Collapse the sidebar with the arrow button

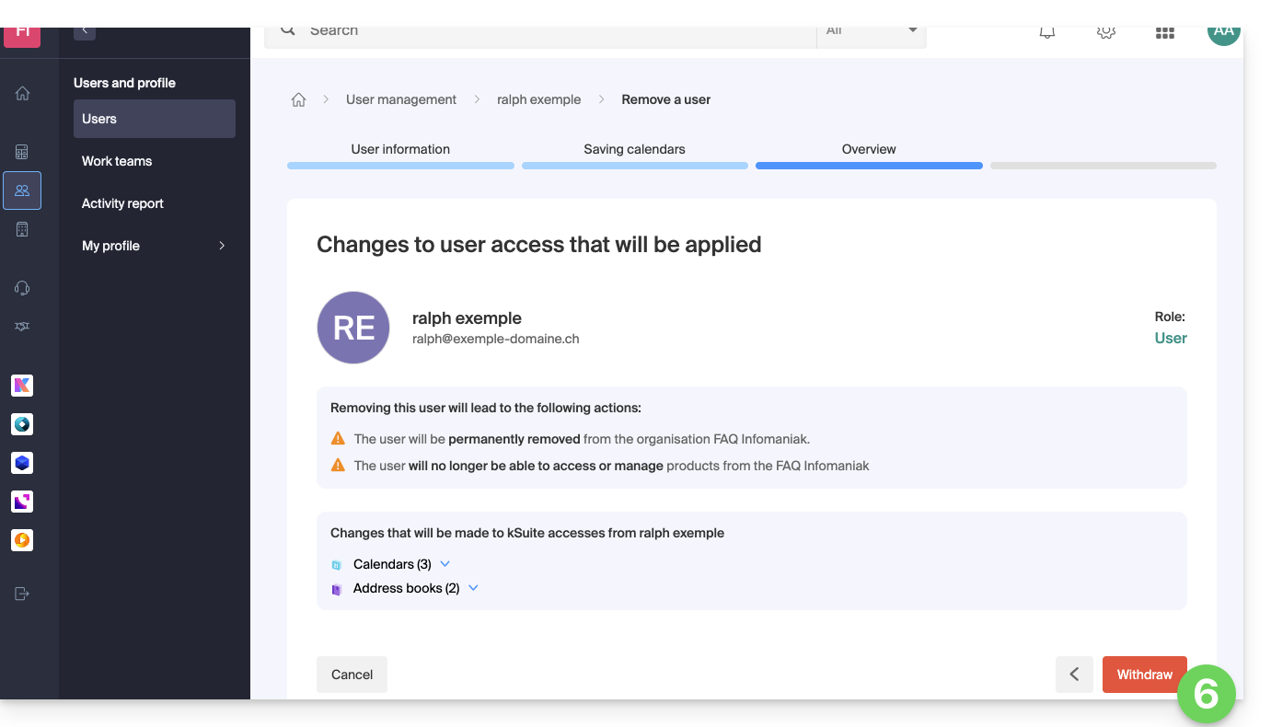(85, 30)
